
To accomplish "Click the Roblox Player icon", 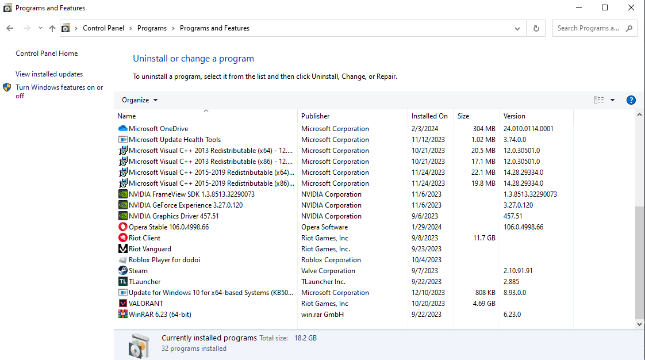I will (x=122, y=260).
